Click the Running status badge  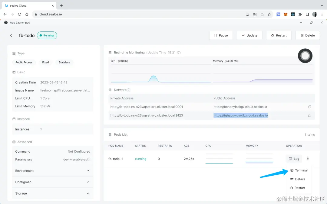pos(47,35)
